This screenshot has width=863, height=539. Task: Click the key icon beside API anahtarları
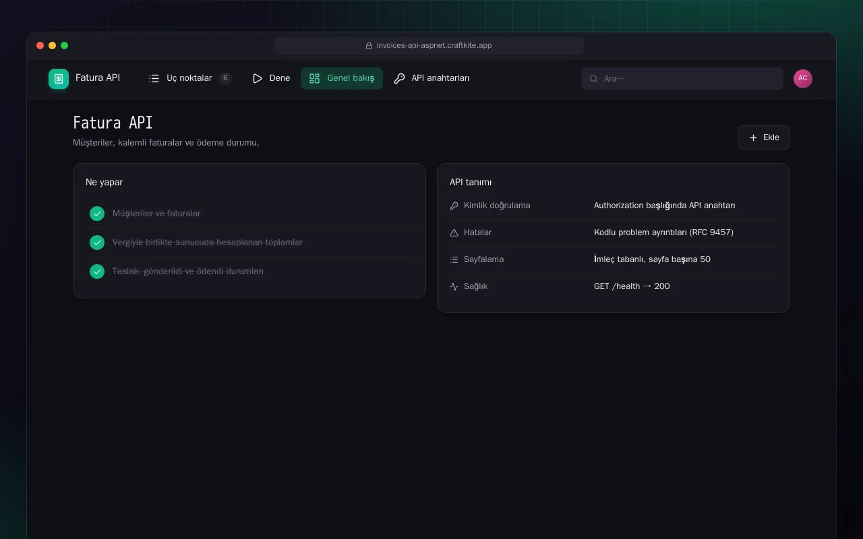pyautogui.click(x=399, y=78)
